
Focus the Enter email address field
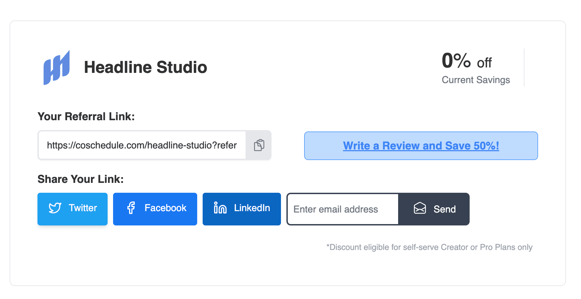coord(343,209)
